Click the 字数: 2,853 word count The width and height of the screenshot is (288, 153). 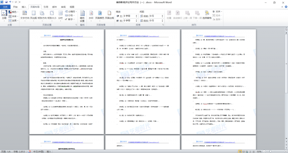point(19,151)
